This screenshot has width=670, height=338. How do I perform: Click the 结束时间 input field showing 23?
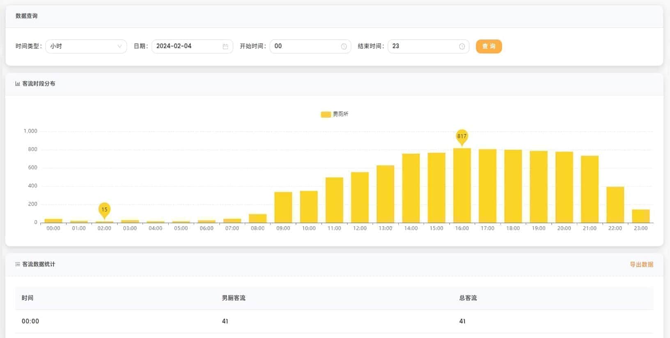(423, 46)
